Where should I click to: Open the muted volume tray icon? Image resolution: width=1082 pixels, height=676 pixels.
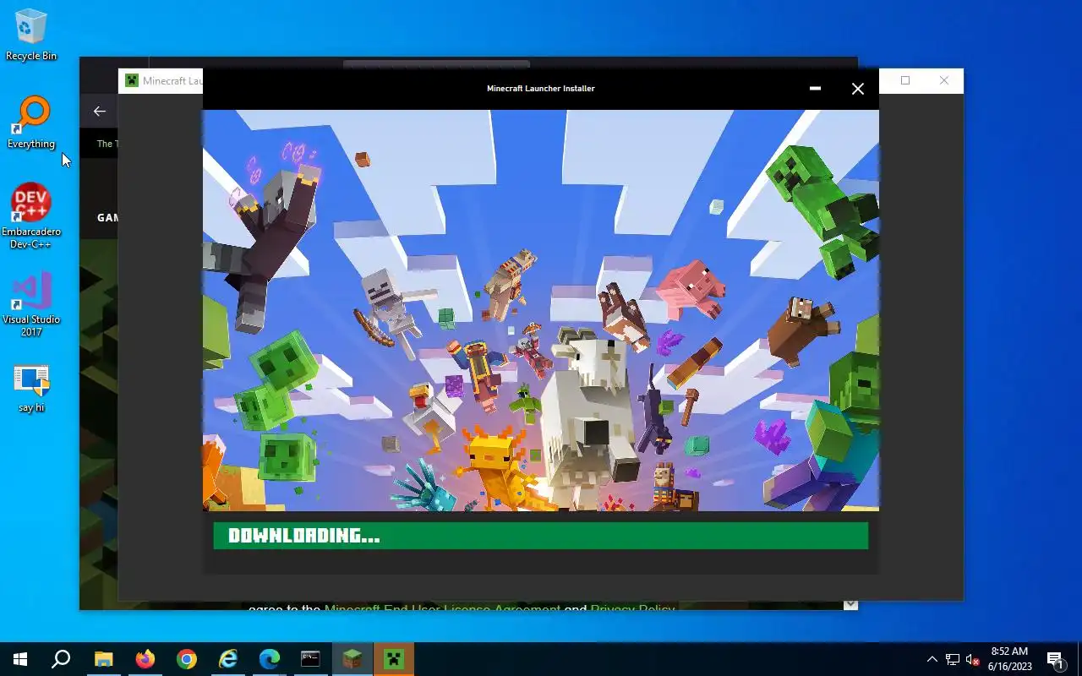(x=973, y=659)
